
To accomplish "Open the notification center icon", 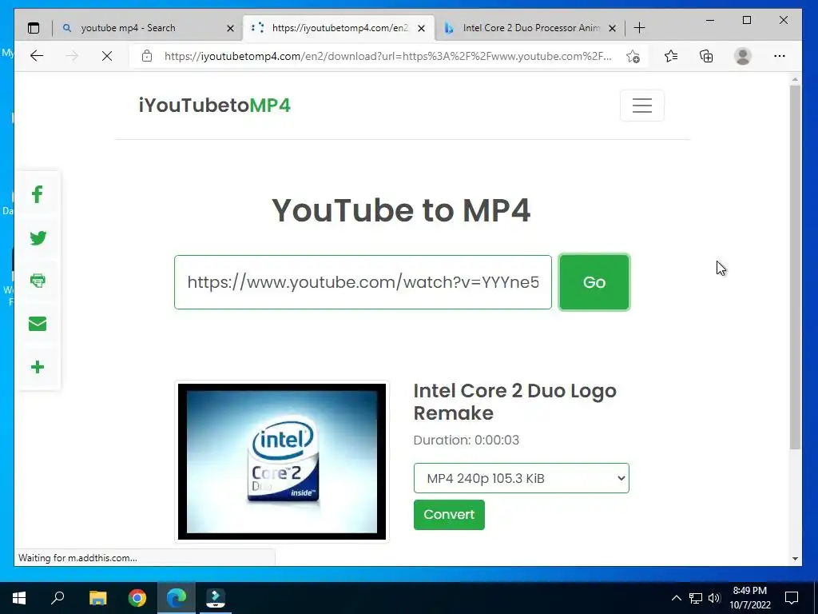I will pyautogui.click(x=792, y=598).
